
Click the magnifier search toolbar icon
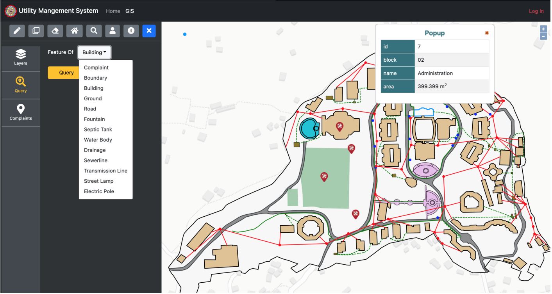[x=93, y=31]
